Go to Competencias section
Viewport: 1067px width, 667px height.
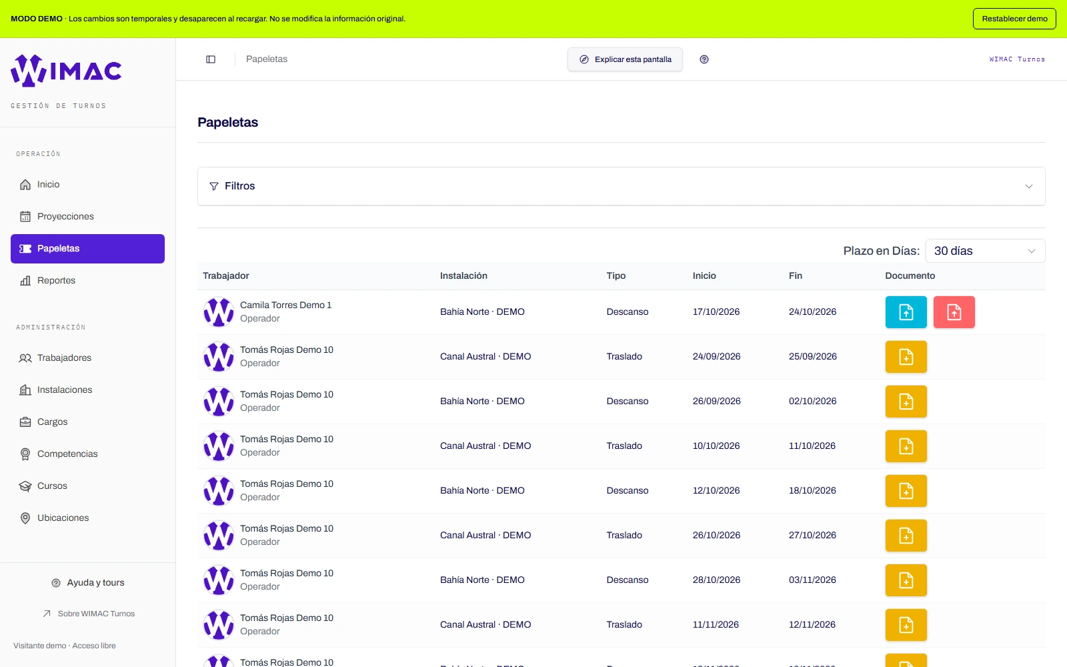(87, 454)
